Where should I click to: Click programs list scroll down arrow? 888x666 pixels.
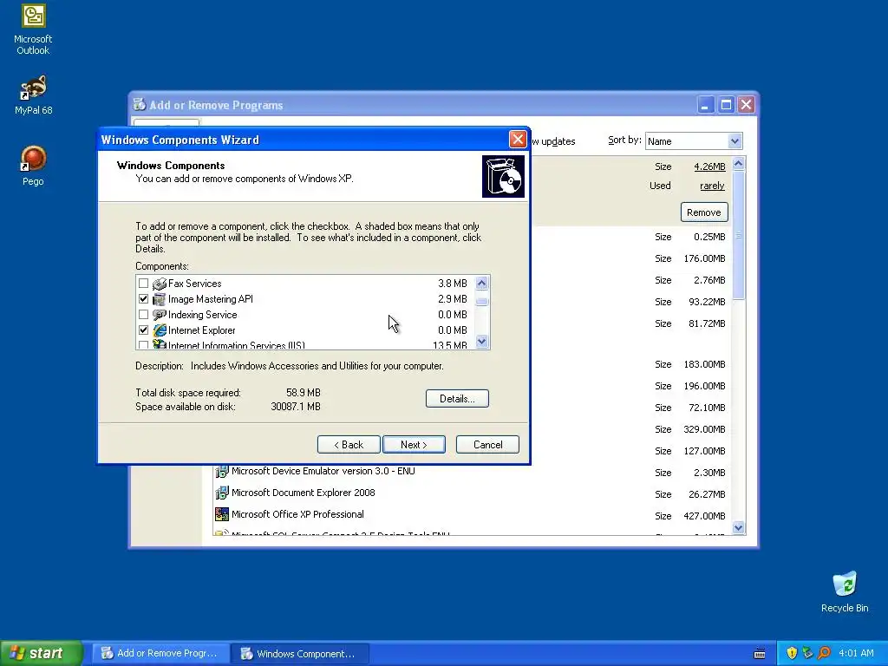point(739,528)
